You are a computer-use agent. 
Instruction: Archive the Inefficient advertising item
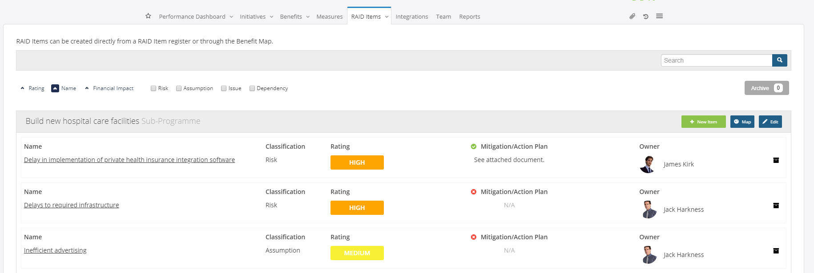click(x=776, y=251)
